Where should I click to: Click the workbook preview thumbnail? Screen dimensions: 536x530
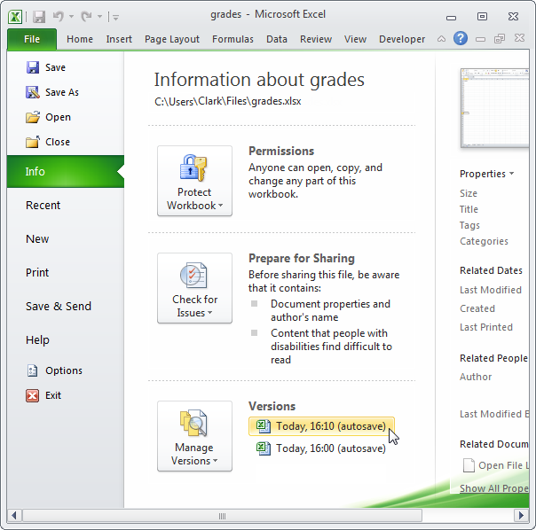coord(494,108)
